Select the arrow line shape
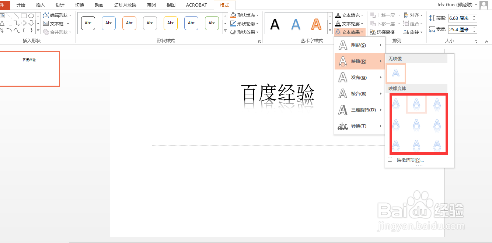 [16, 16]
